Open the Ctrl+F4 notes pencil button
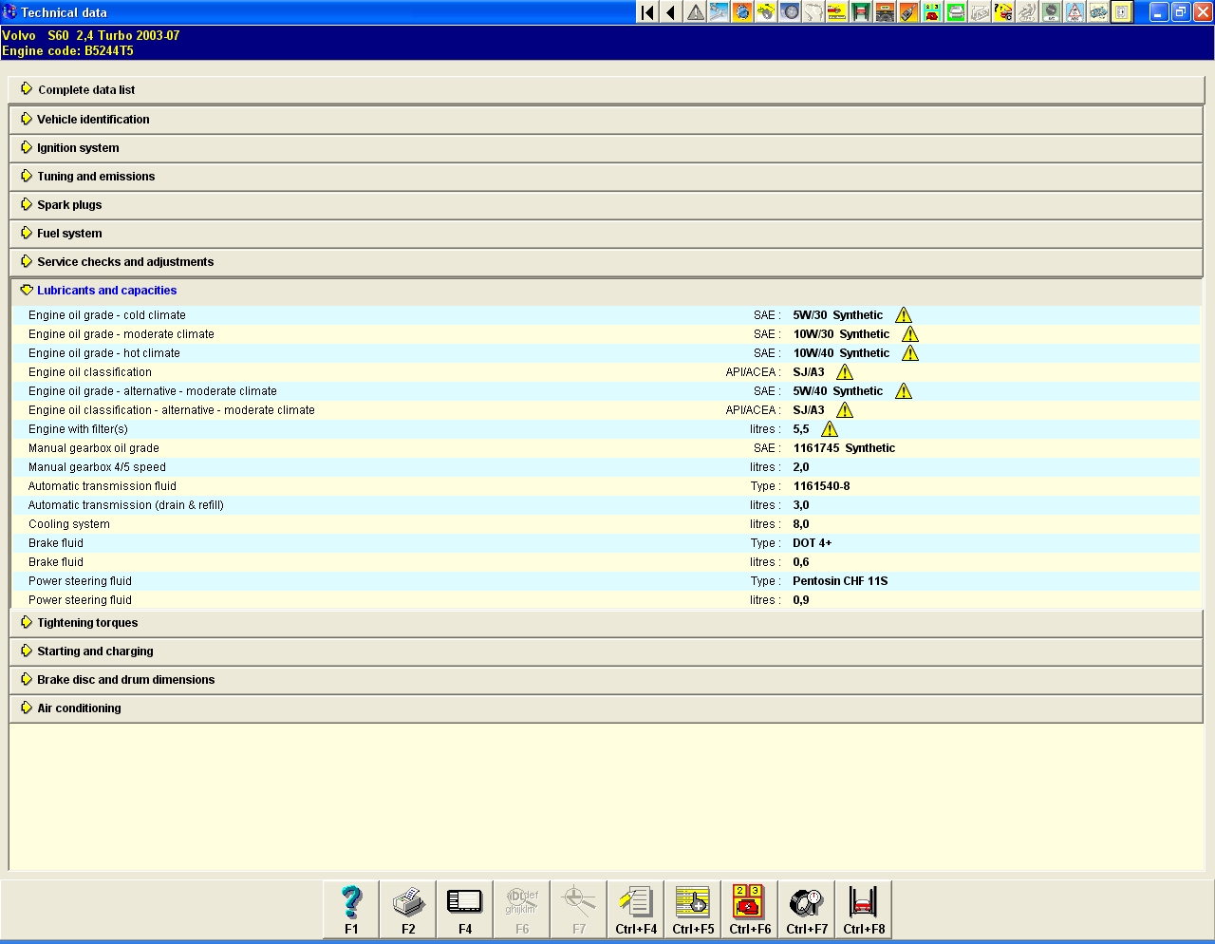1215x944 pixels. (636, 909)
